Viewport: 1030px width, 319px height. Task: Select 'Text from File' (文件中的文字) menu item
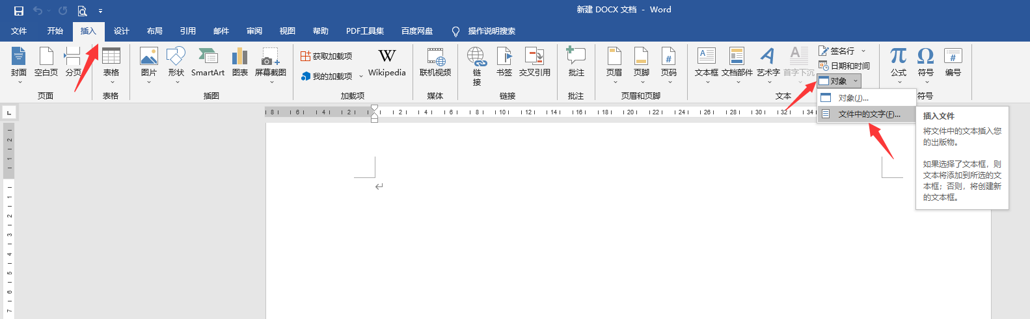(x=869, y=114)
